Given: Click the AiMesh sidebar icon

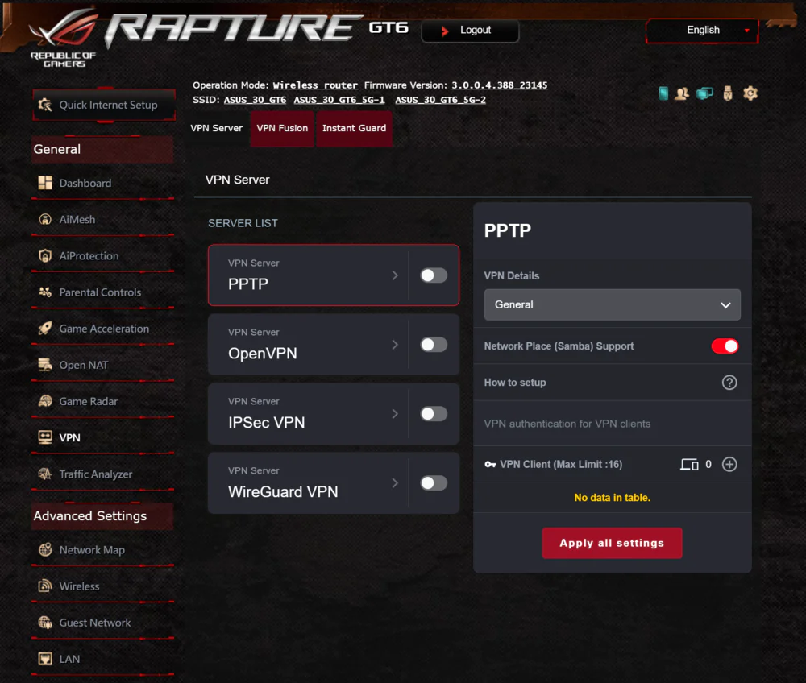Looking at the screenshot, I should pyautogui.click(x=45, y=219).
